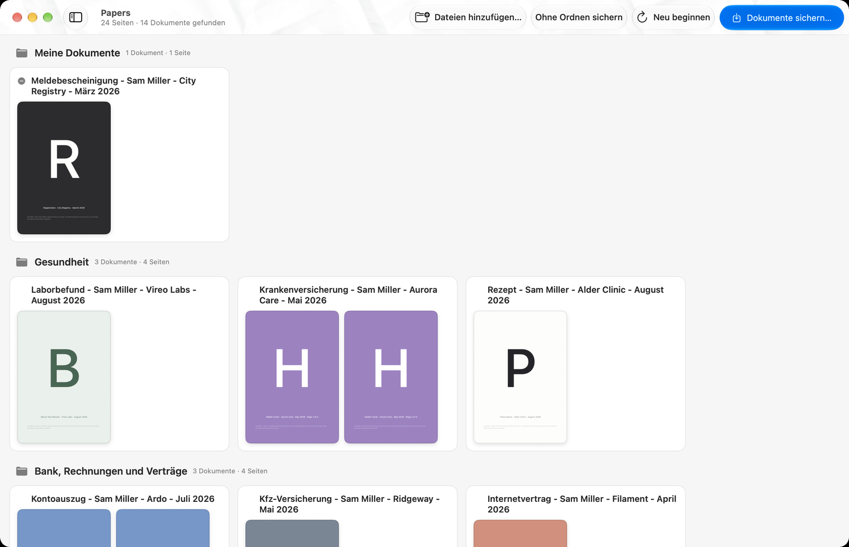Image resolution: width=849 pixels, height=547 pixels.
Task: Click the '24 Seiten · 14 Dokumente gefunden' status
Action: click(x=163, y=23)
